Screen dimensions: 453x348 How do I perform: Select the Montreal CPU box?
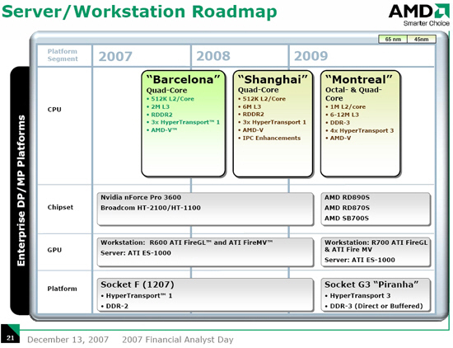coord(360,124)
